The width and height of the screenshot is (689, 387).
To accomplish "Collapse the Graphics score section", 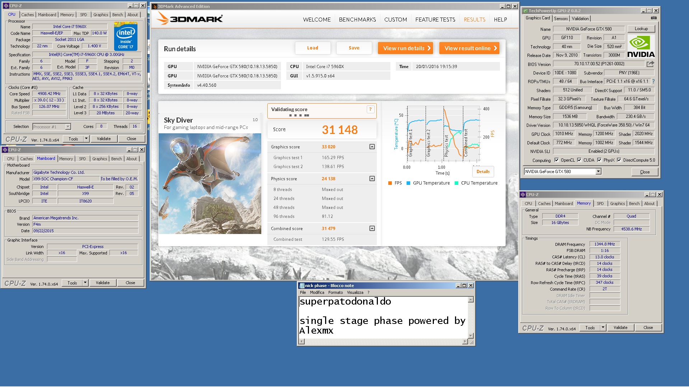I will pos(372,147).
